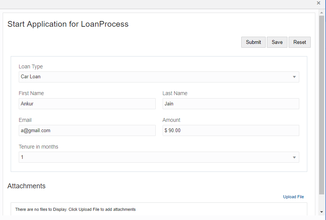Screen dimensions: 326x220
Task: Click the Attachments section heading
Action: 26,186
